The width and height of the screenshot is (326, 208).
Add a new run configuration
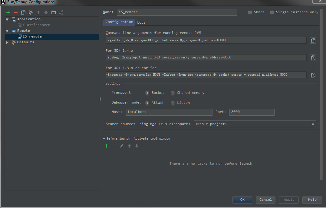click(8, 12)
